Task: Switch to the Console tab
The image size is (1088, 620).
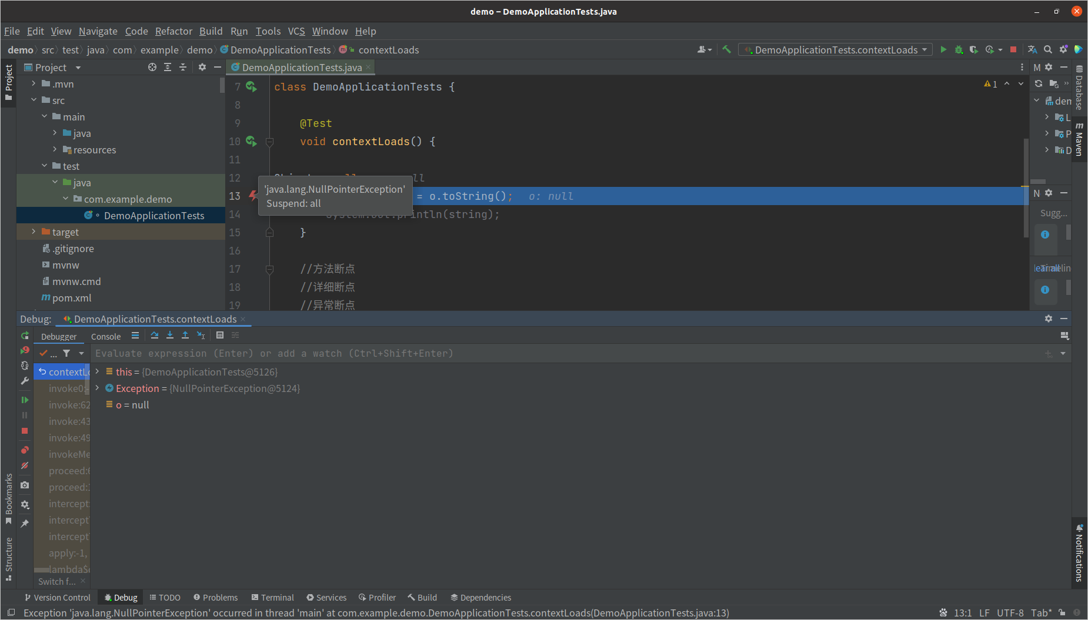Action: click(106, 337)
